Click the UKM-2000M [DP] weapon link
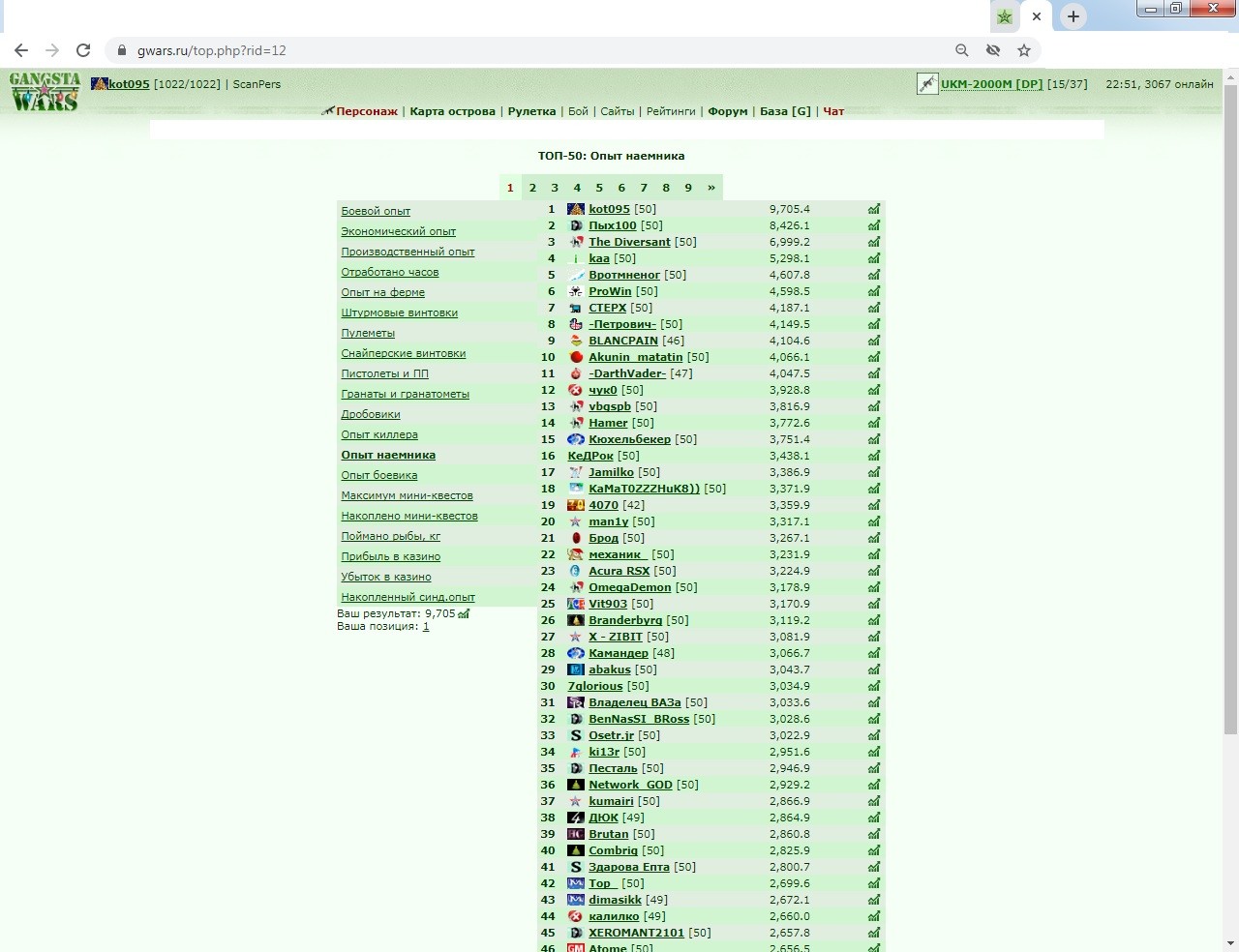1239x952 pixels. click(x=991, y=84)
